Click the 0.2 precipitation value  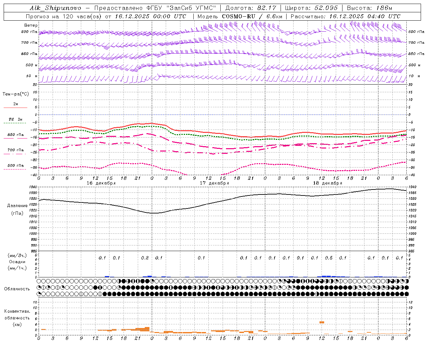click(x=145, y=258)
